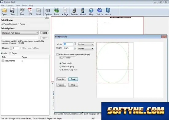Open the Height units Inches dropdown
Image resolution: width=169 pixels, height=120 pixels.
[86, 48]
